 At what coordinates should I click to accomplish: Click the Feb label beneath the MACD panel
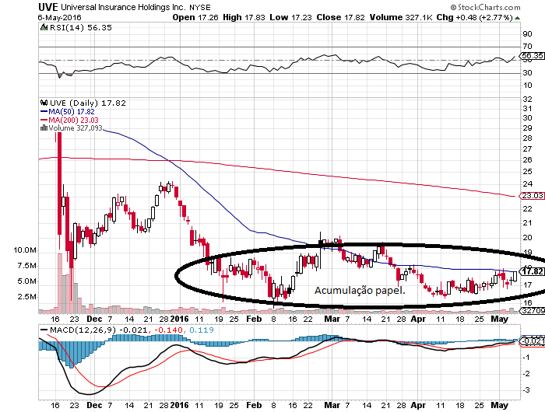[254, 405]
